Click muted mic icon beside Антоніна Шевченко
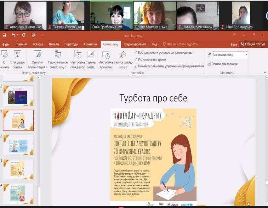 [7, 27]
